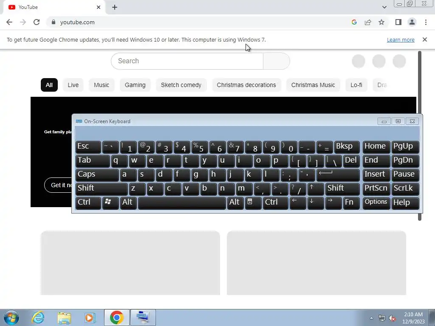Open the Chrome profile avatar

[412, 22]
